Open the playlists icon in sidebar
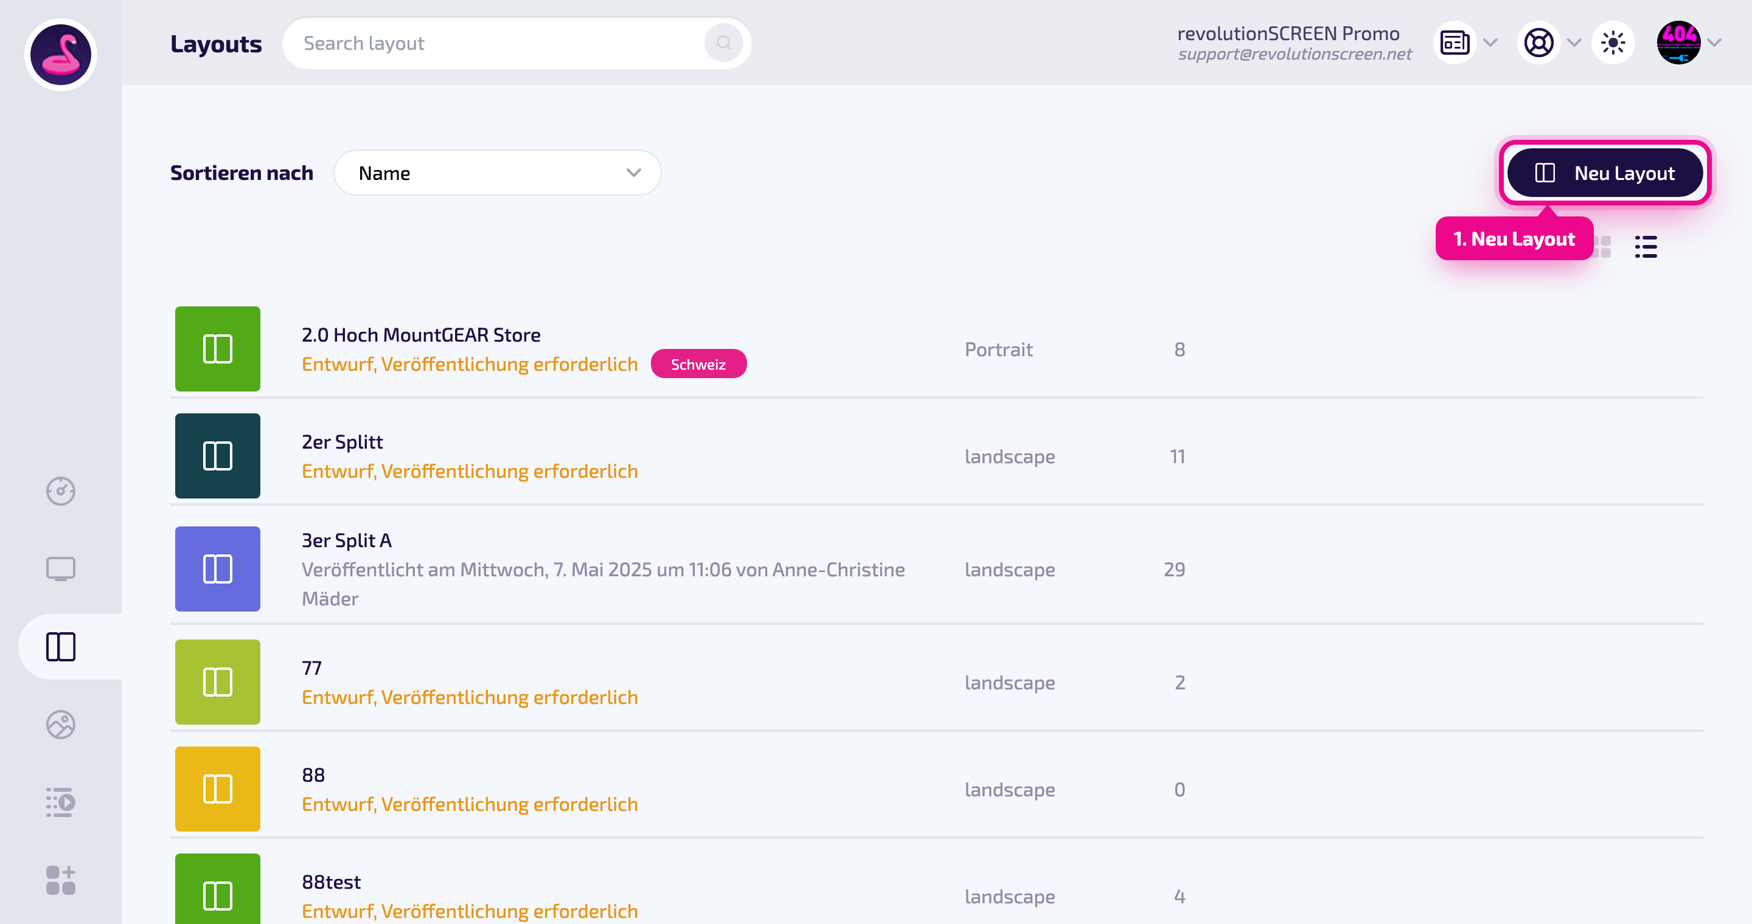Screen dimensions: 1752x924 61,802
